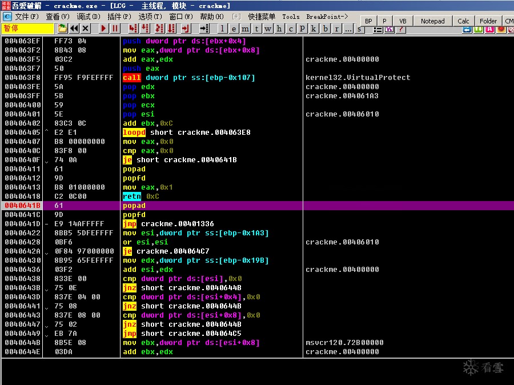Click the Trace over icon
The image size is (514, 385).
pos(171,29)
